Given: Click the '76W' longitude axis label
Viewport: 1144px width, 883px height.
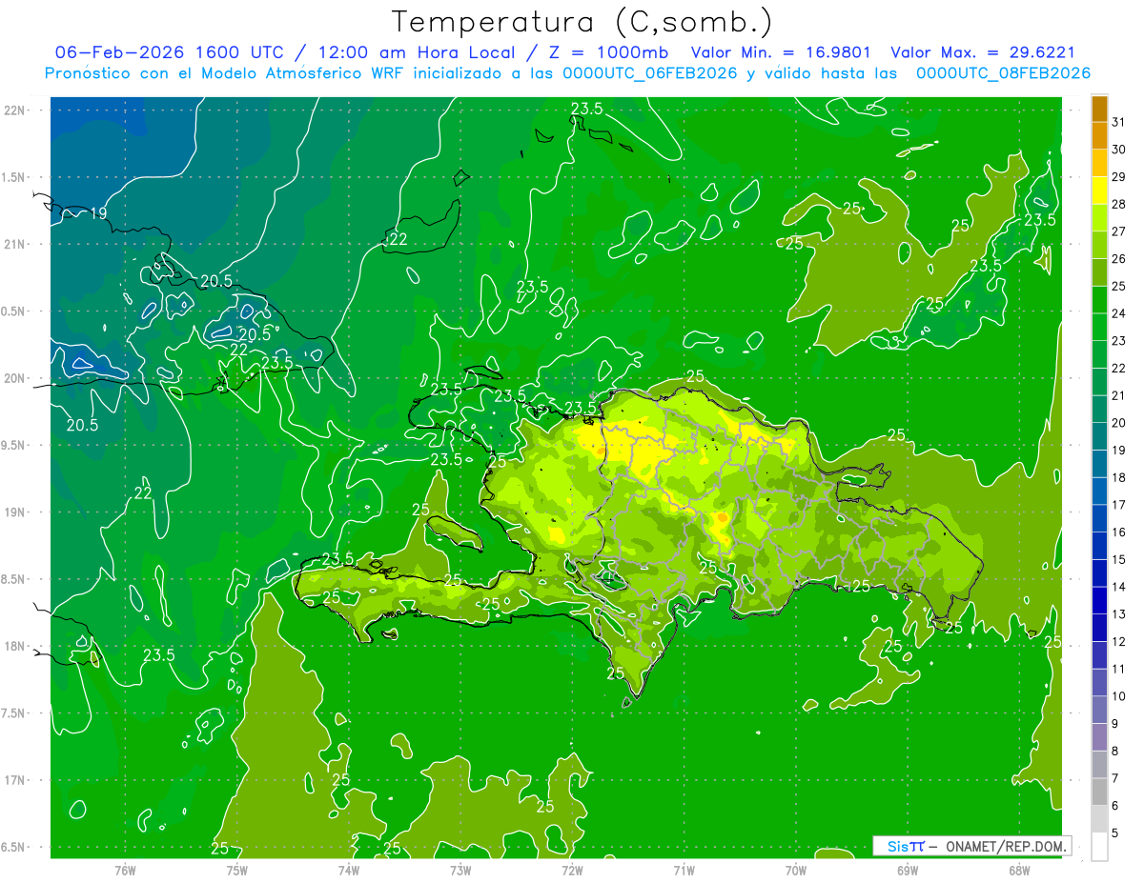Looking at the screenshot, I should tap(125, 870).
